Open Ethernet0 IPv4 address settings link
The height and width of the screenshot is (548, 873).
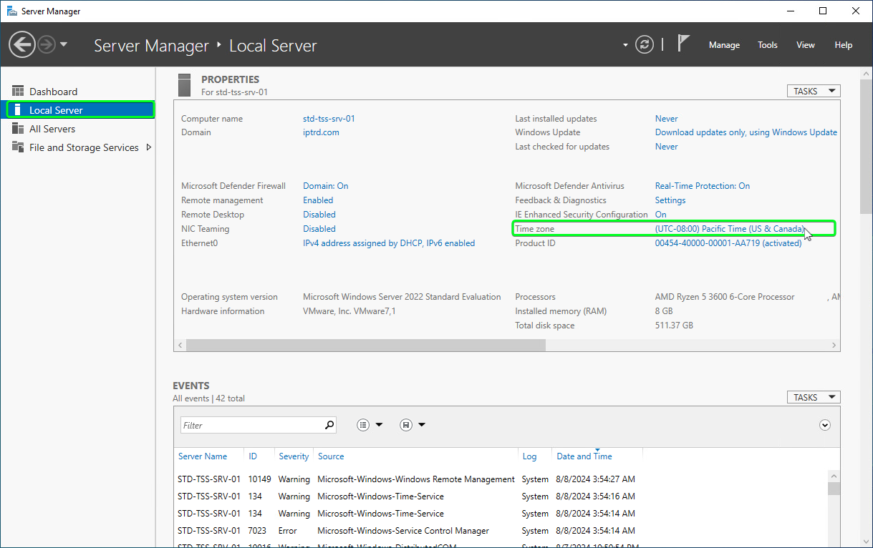[x=389, y=243]
